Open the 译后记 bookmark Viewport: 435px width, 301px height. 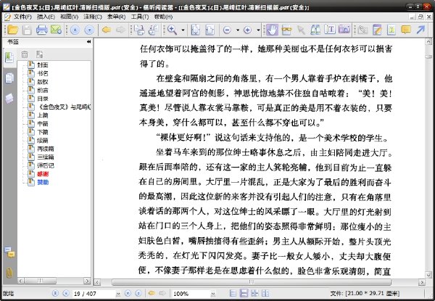pos(46,165)
